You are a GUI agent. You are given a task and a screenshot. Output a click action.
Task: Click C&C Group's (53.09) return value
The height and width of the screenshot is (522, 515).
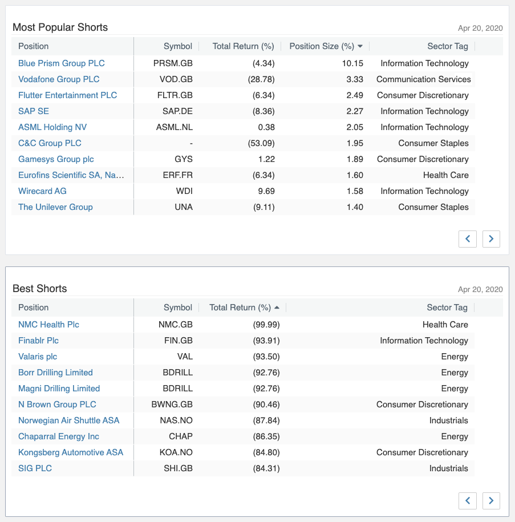point(261,143)
